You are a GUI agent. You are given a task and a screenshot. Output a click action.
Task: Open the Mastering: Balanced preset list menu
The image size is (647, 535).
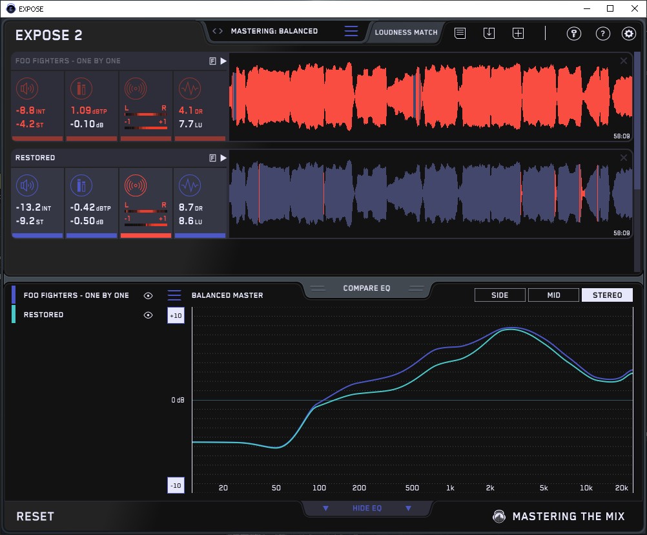[x=351, y=31]
